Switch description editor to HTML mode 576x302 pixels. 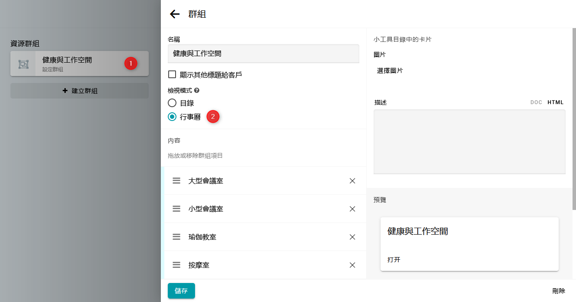[x=555, y=102]
